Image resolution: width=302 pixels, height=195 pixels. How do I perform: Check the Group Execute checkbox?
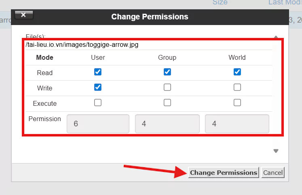click(x=167, y=103)
